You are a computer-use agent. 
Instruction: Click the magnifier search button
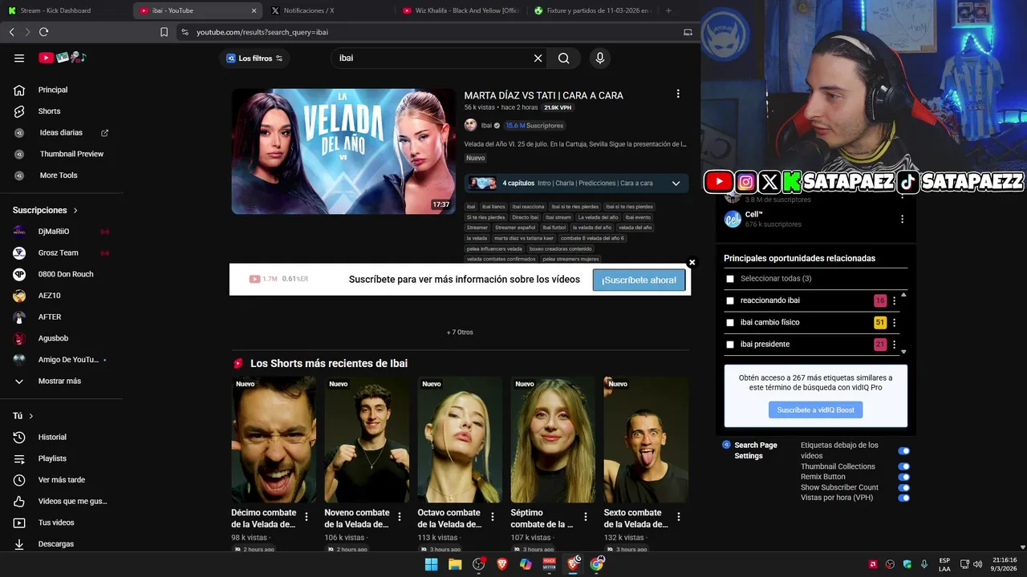564,58
